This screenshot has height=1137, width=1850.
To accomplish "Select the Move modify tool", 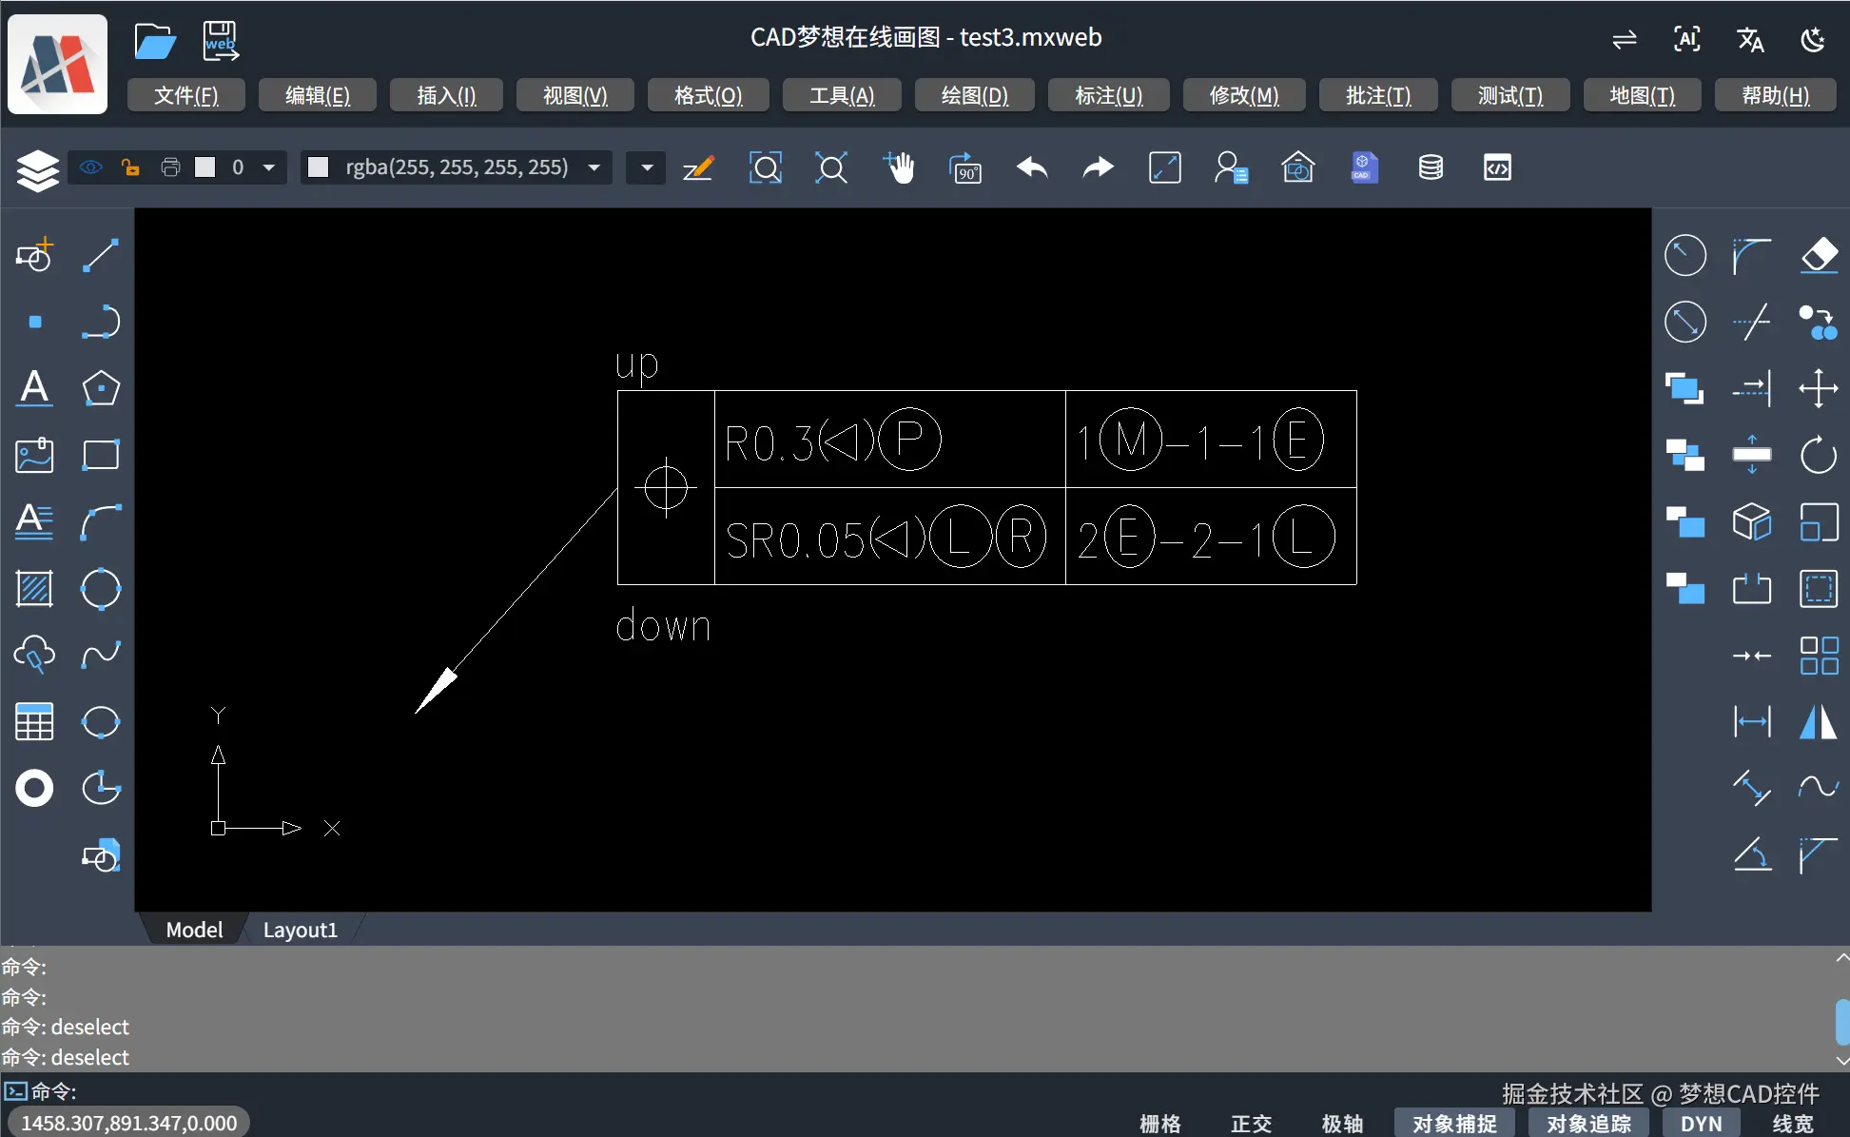I will tap(1820, 388).
